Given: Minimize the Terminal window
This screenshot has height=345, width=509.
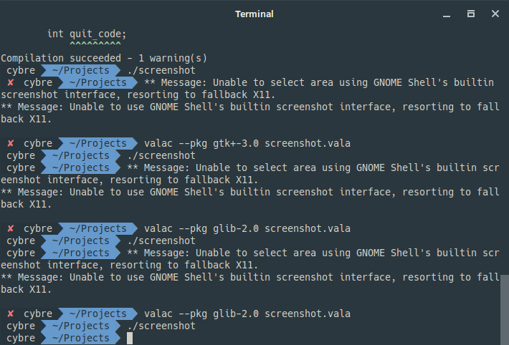Looking at the screenshot, I should click(x=447, y=14).
